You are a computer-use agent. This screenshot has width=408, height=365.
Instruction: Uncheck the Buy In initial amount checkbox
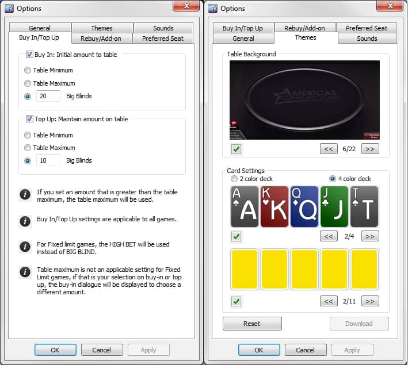(x=29, y=55)
